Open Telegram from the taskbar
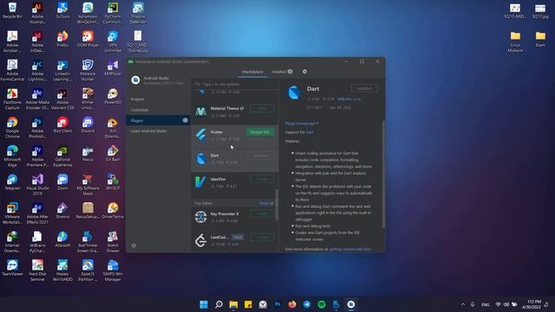This screenshot has height=312, width=555. pos(307,304)
